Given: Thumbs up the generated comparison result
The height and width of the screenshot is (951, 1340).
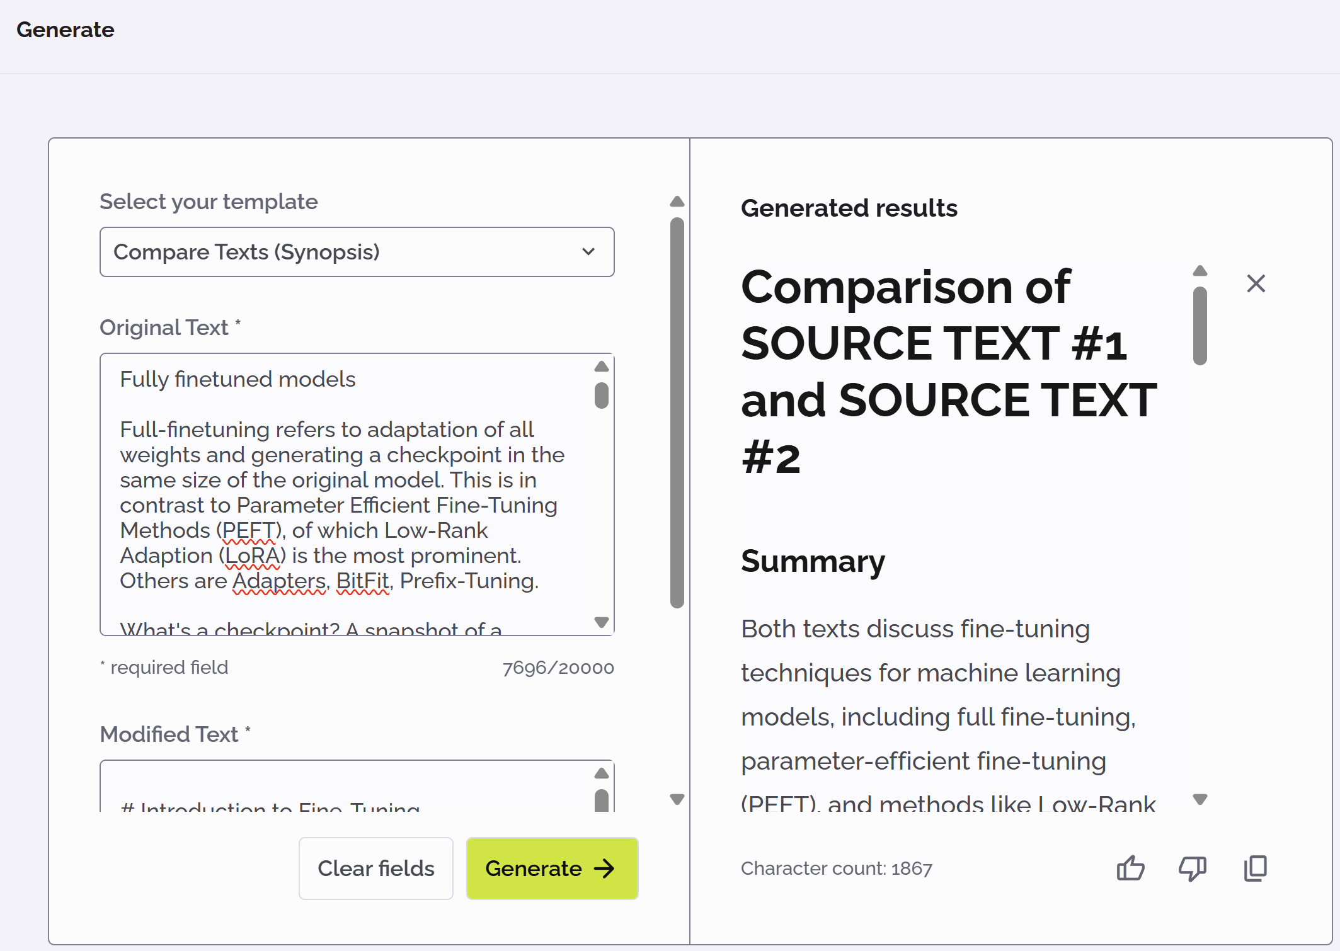Looking at the screenshot, I should [1130, 868].
